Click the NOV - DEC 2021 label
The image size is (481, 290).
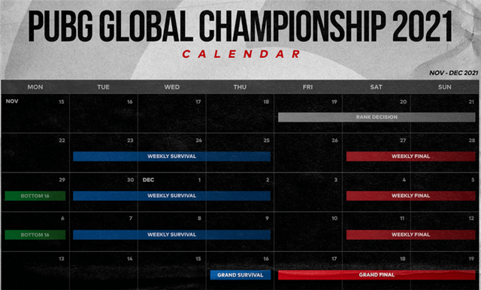(454, 73)
